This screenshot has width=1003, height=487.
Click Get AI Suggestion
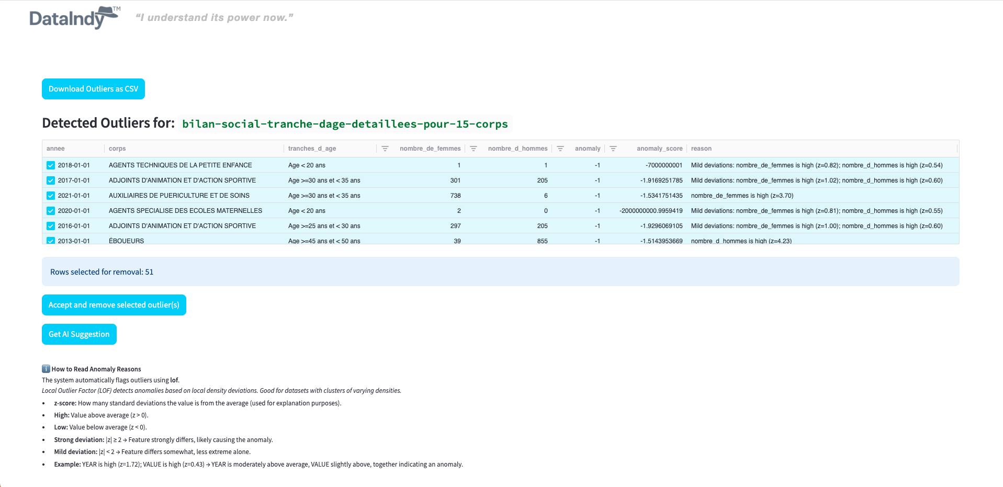pyautogui.click(x=79, y=334)
